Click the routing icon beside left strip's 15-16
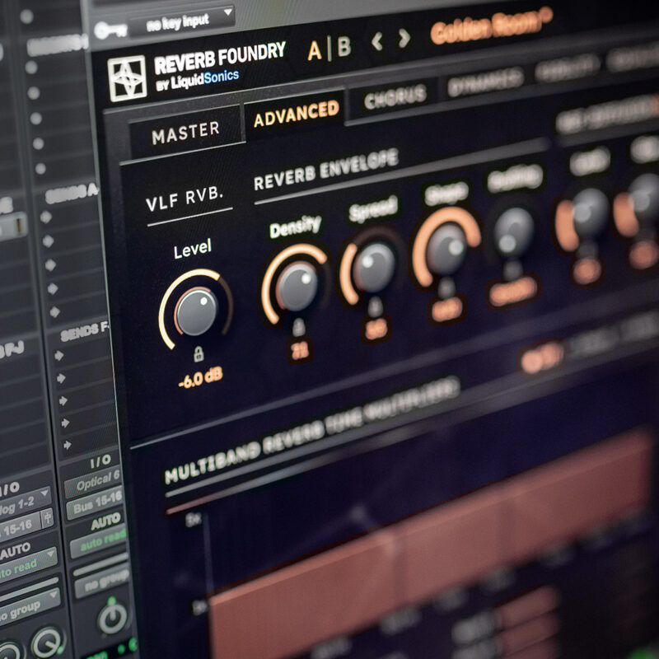The width and height of the screenshot is (659, 659). click(47, 518)
